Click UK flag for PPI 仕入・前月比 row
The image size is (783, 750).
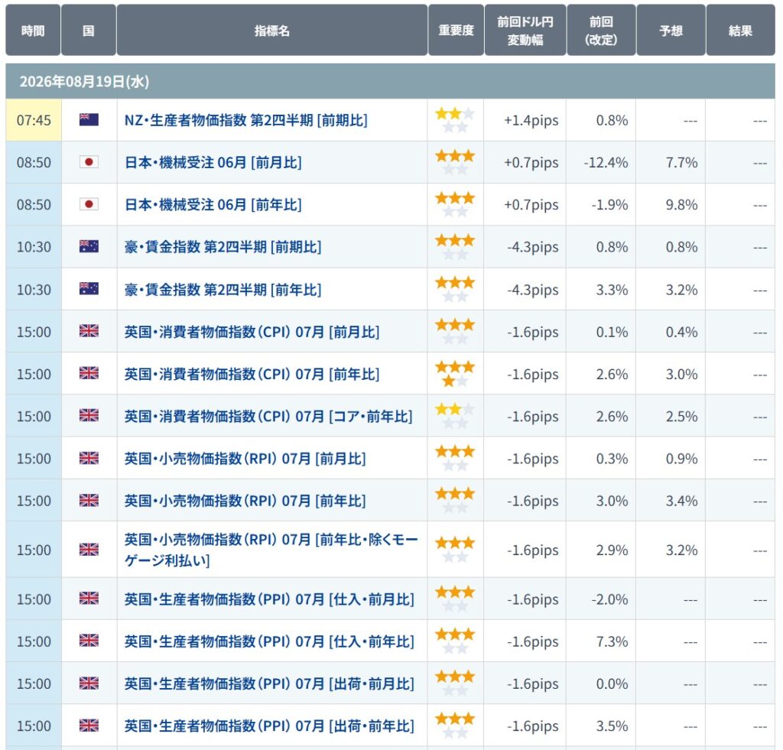pyautogui.click(x=89, y=598)
